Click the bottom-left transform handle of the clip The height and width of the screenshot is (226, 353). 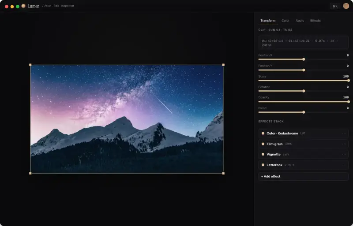[30, 173]
